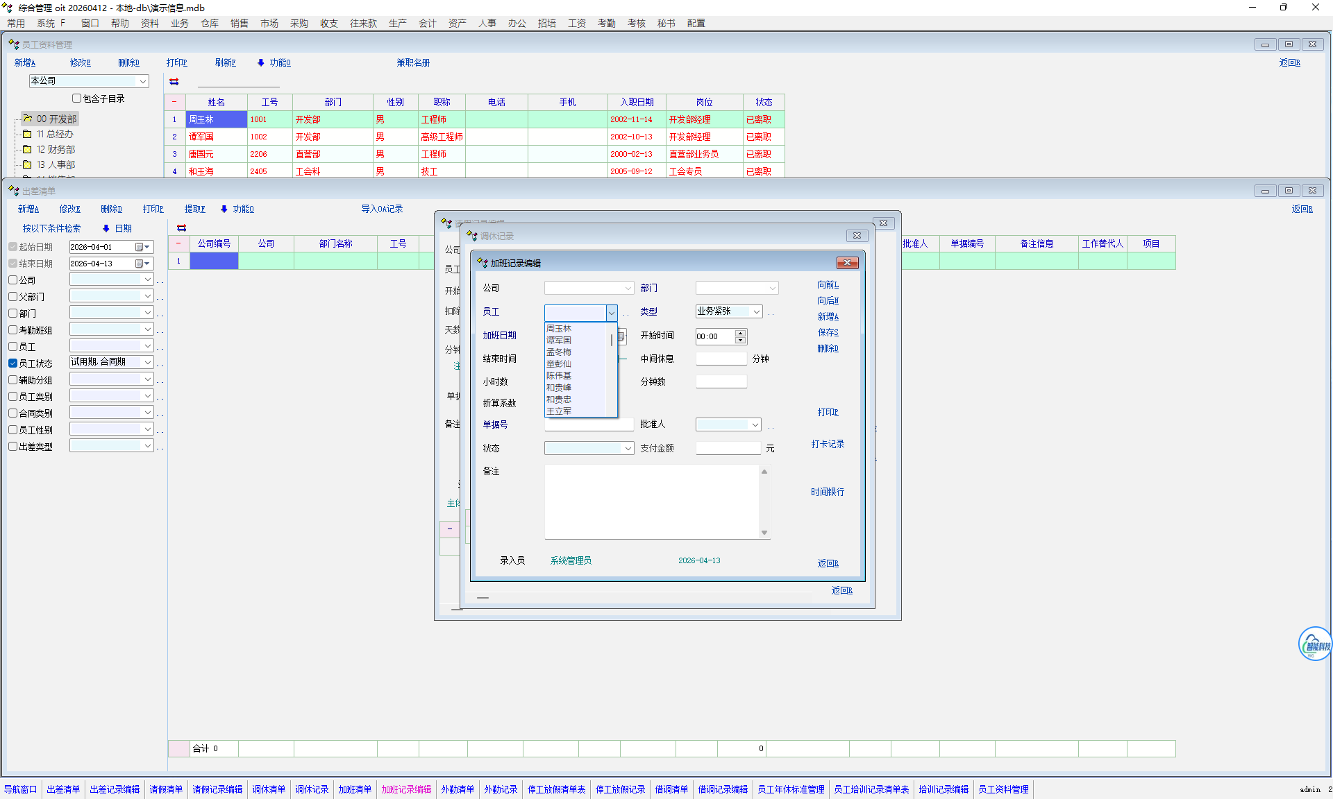Click the calendar icon in the 起始日期 field
1333x799 pixels.
(140, 247)
